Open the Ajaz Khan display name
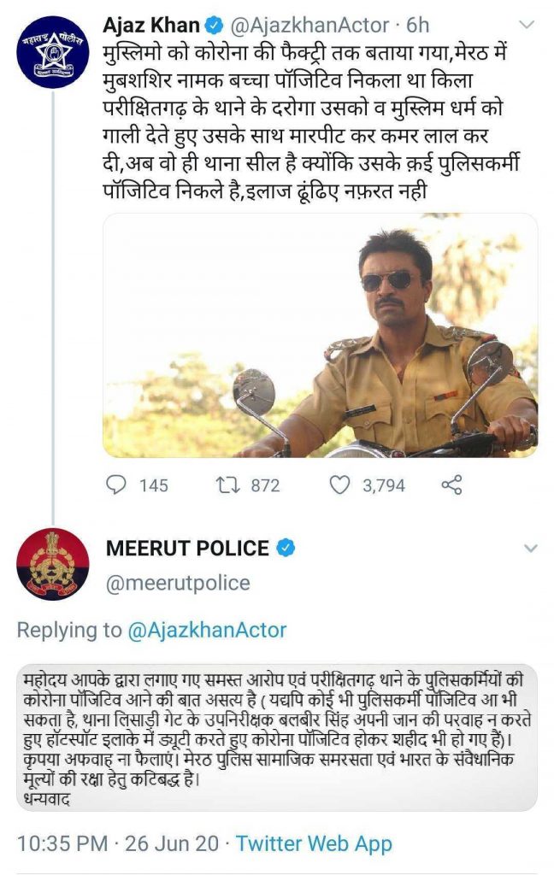The height and width of the screenshot is (875, 554). click(x=150, y=26)
